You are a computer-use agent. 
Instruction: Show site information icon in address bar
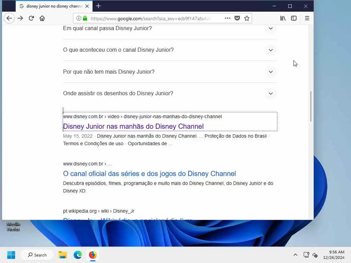point(78,18)
